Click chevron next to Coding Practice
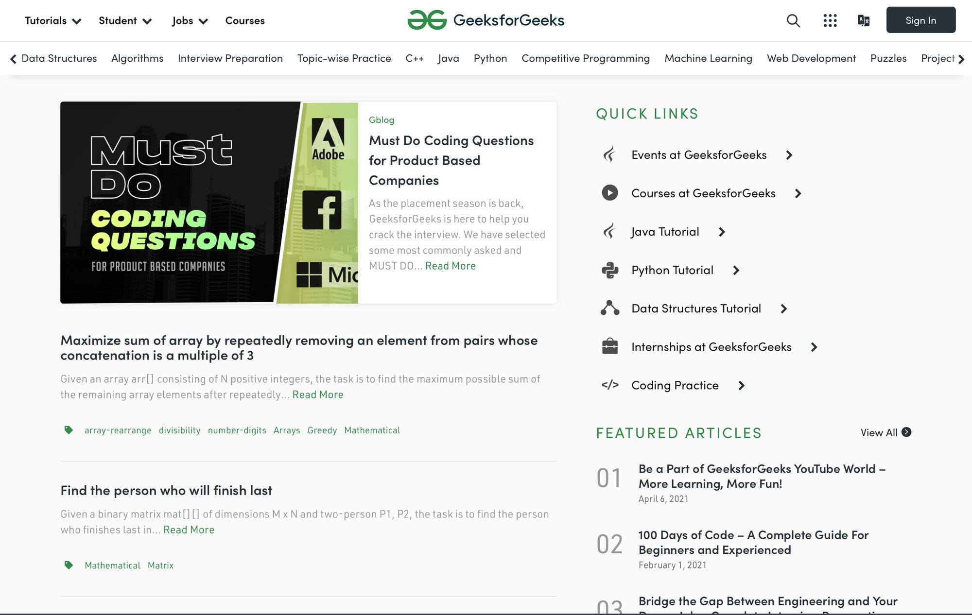The image size is (972, 615). [741, 385]
